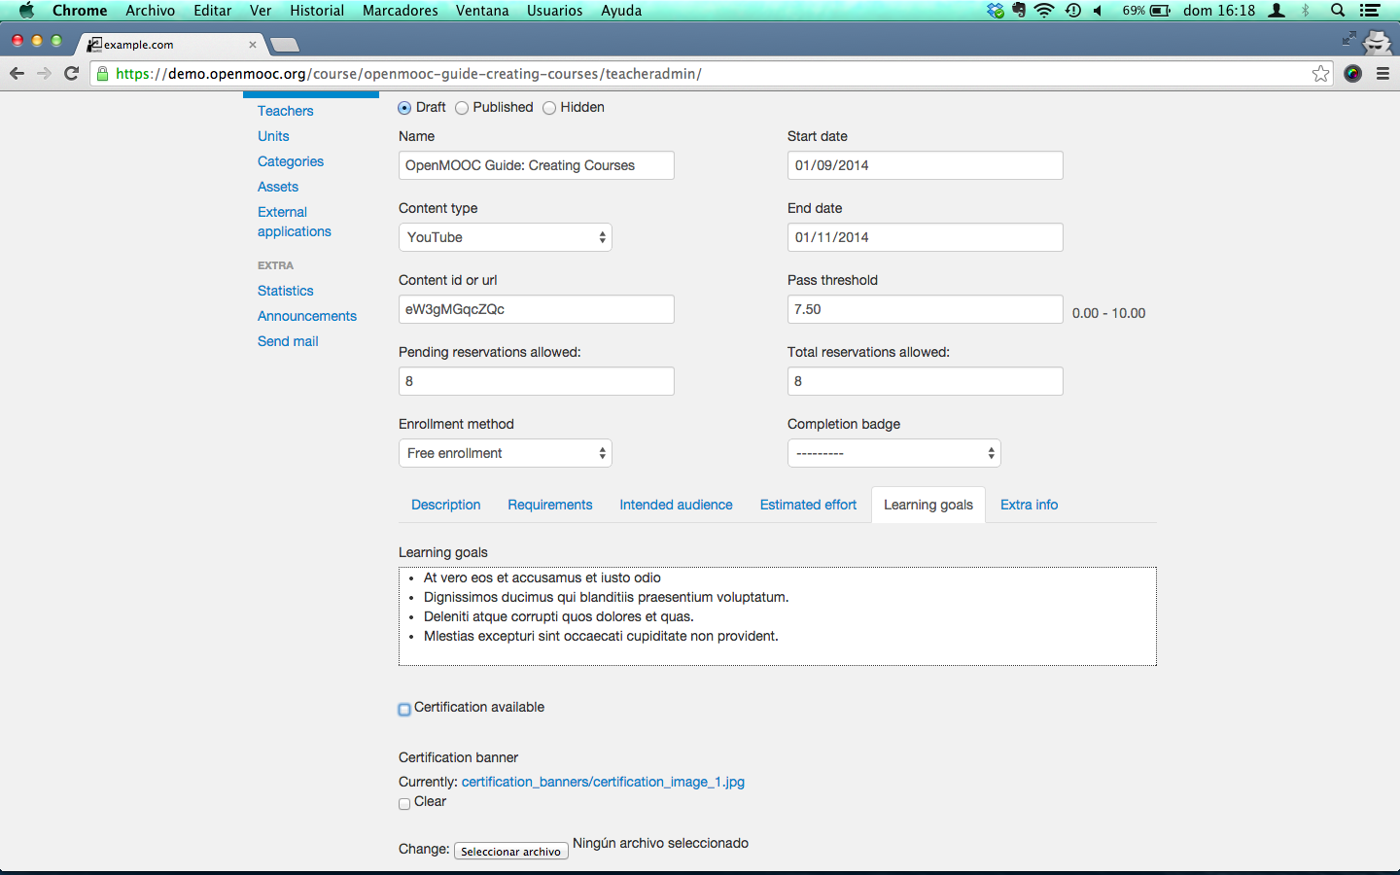Open the Categories sidebar link
Image resolution: width=1400 pixels, height=875 pixels.
[x=291, y=161]
